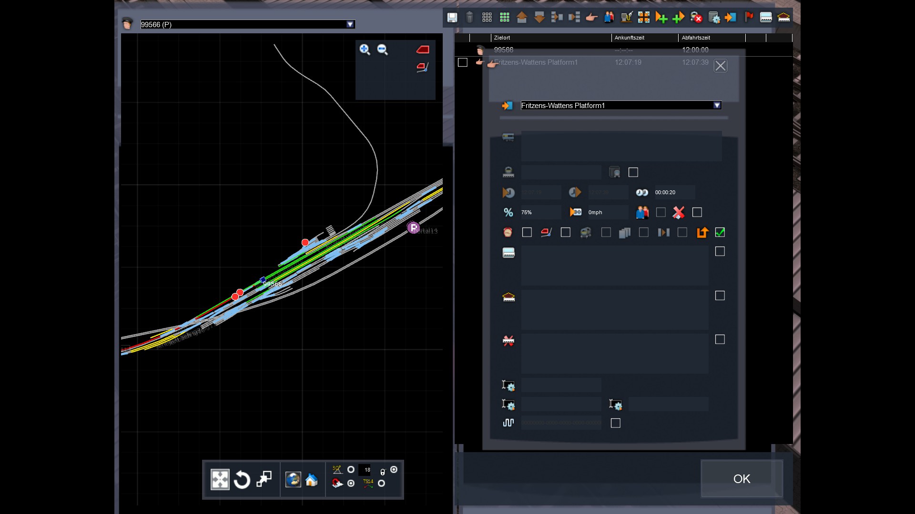Add passenger pick-up instruction from toolbar
The width and height of the screenshot is (915, 514).
click(609, 18)
